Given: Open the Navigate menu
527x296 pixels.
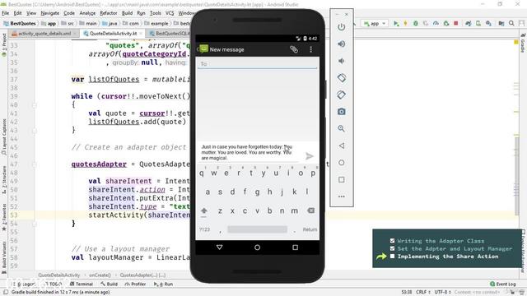Looking at the screenshot, I should [49, 13].
